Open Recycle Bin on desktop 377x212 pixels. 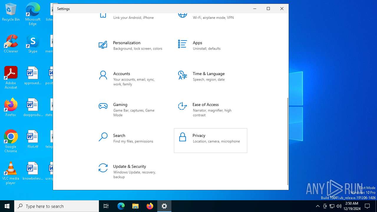click(11, 12)
